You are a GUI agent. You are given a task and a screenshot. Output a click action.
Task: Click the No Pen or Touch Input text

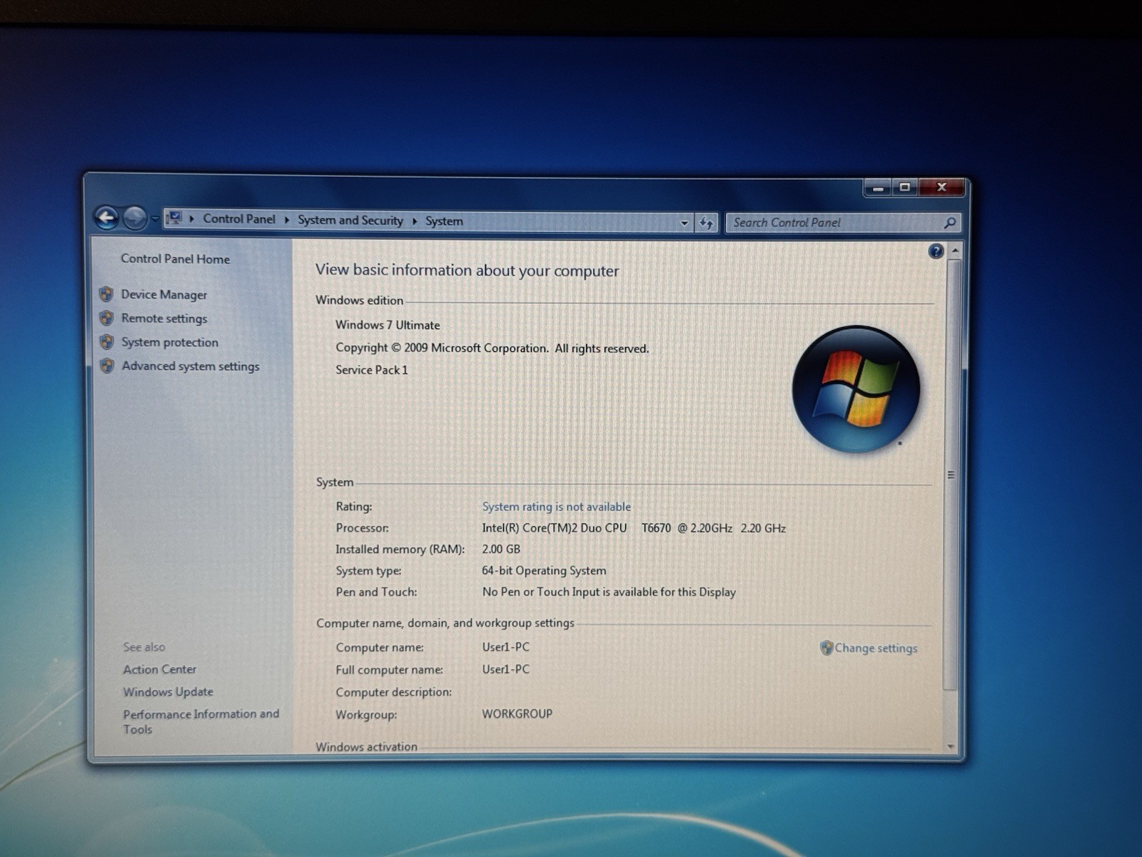coord(609,592)
